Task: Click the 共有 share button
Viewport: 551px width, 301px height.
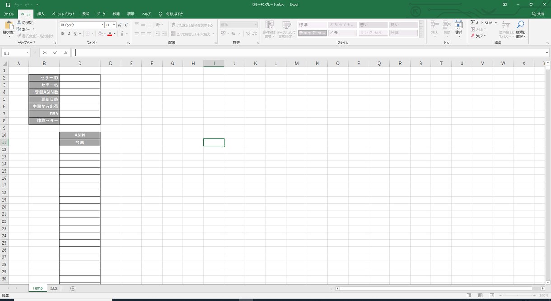Action: pyautogui.click(x=538, y=14)
